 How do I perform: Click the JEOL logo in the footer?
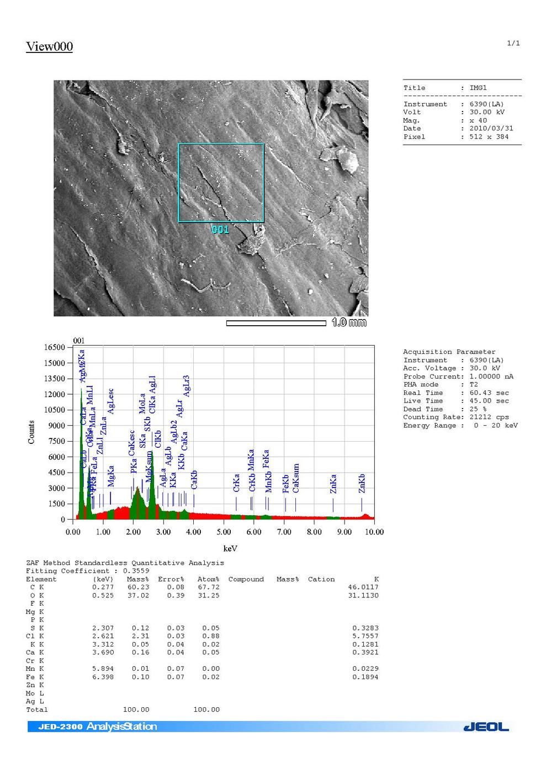point(486,727)
